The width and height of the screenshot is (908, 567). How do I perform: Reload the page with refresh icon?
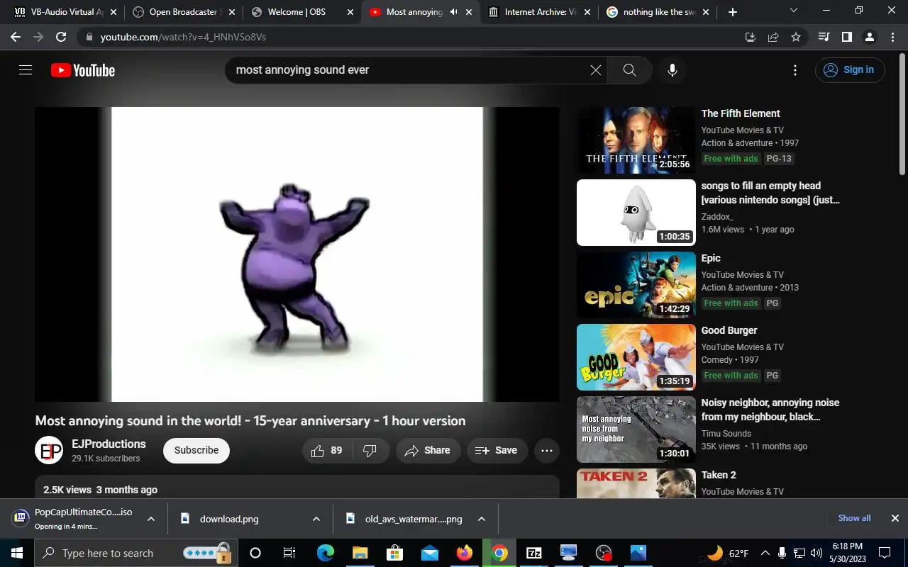click(61, 37)
